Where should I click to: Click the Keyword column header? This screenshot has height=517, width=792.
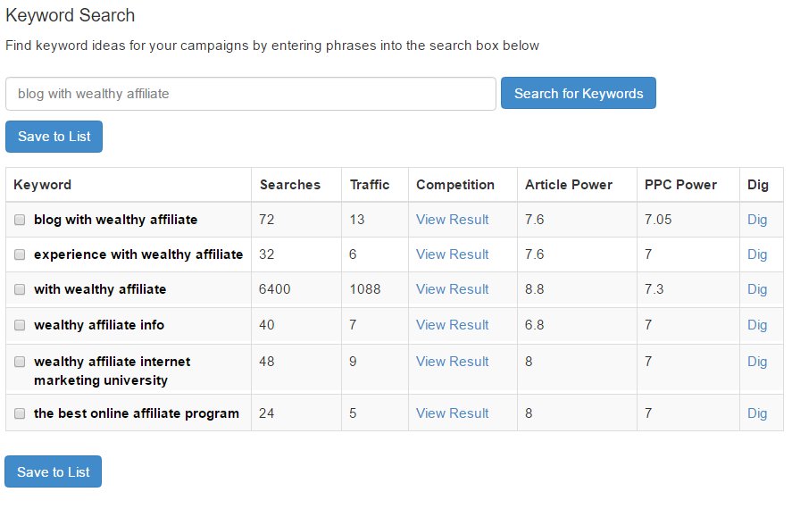click(43, 185)
